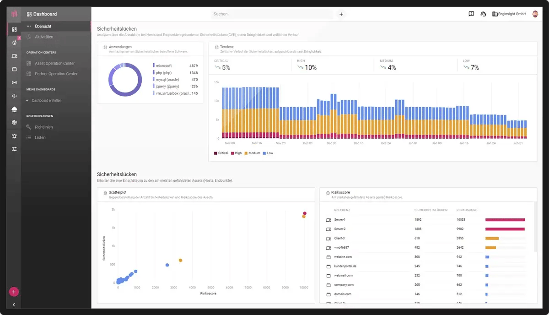Image resolution: width=549 pixels, height=315 pixels.
Task: Click the alarms bell icon in the sidebar
Action: pos(14,136)
